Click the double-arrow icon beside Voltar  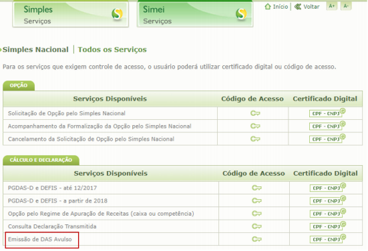[x=298, y=7]
